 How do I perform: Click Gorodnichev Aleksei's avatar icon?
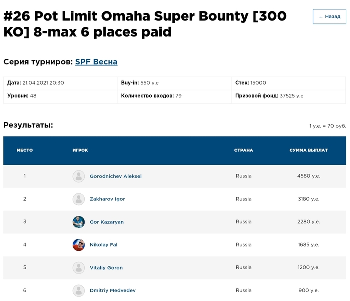(x=79, y=176)
